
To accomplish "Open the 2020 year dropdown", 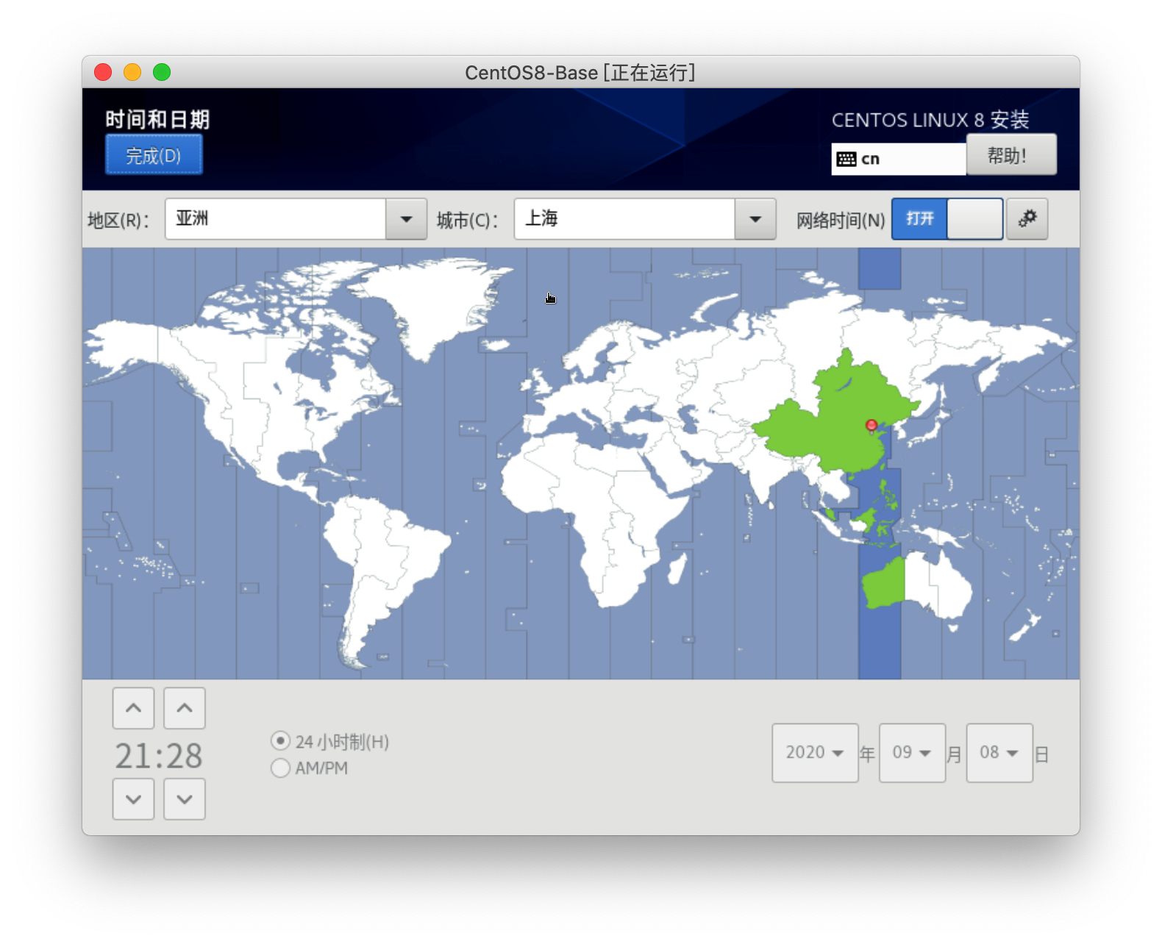I will coord(815,753).
